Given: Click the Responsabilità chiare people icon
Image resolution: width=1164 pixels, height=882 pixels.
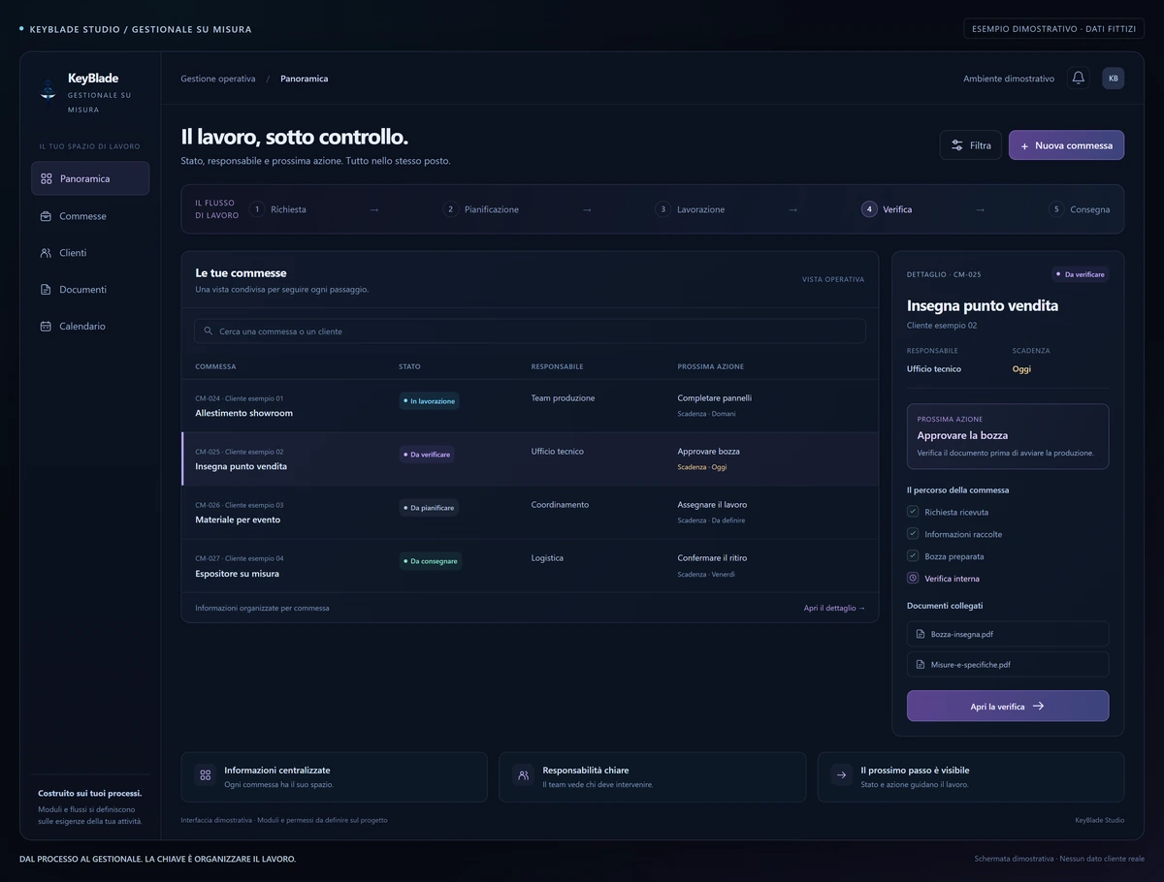Looking at the screenshot, I should pyautogui.click(x=524, y=775).
